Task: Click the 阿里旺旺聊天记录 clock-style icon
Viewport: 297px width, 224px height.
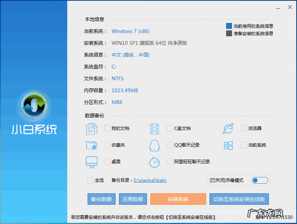Action: (x=154, y=162)
